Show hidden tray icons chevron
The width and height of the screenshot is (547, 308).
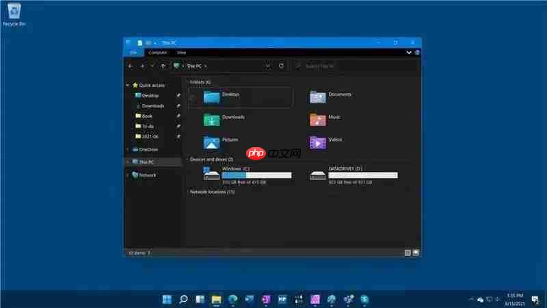[471, 300]
